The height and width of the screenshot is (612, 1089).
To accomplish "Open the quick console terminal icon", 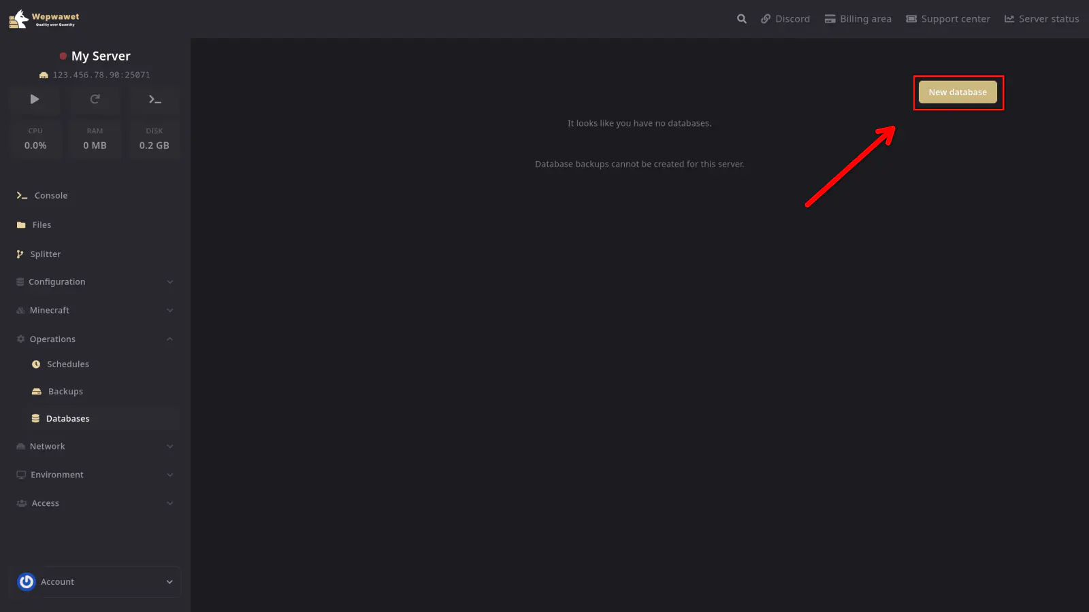I will (155, 99).
